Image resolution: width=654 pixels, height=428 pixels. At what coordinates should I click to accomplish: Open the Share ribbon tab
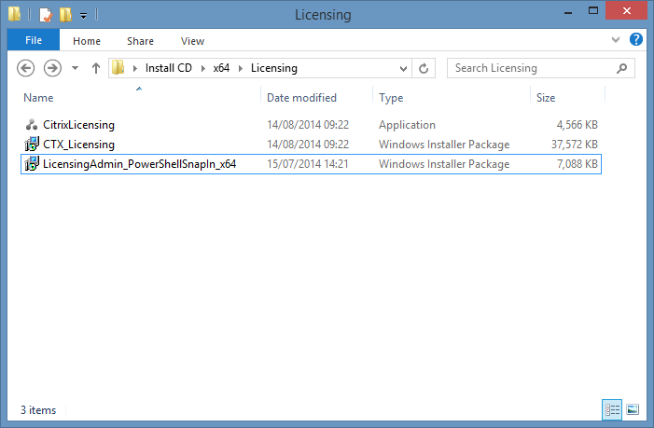141,41
